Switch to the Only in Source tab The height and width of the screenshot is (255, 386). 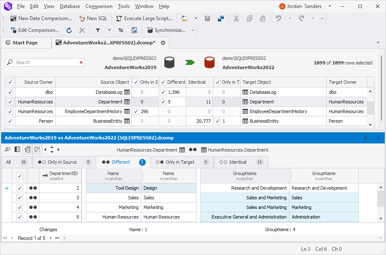[65, 162]
